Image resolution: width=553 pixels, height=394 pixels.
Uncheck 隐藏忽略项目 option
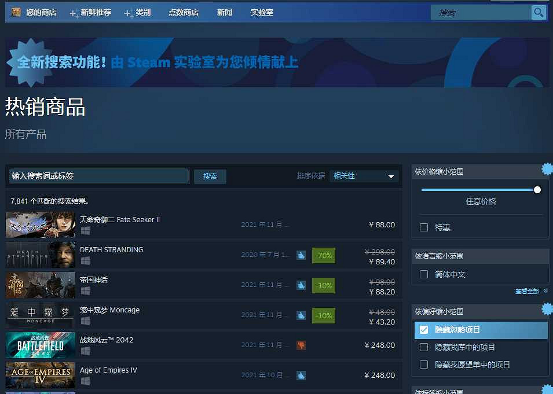(423, 329)
